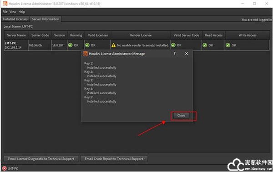The image size is (273, 172).
Task: Click 'Local Name: LMT-PC' label
Action: tap(18, 27)
